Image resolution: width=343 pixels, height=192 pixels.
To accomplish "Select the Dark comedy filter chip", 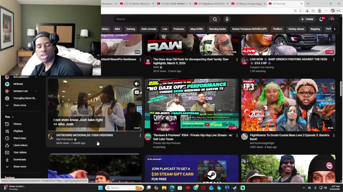I will tap(149, 29).
